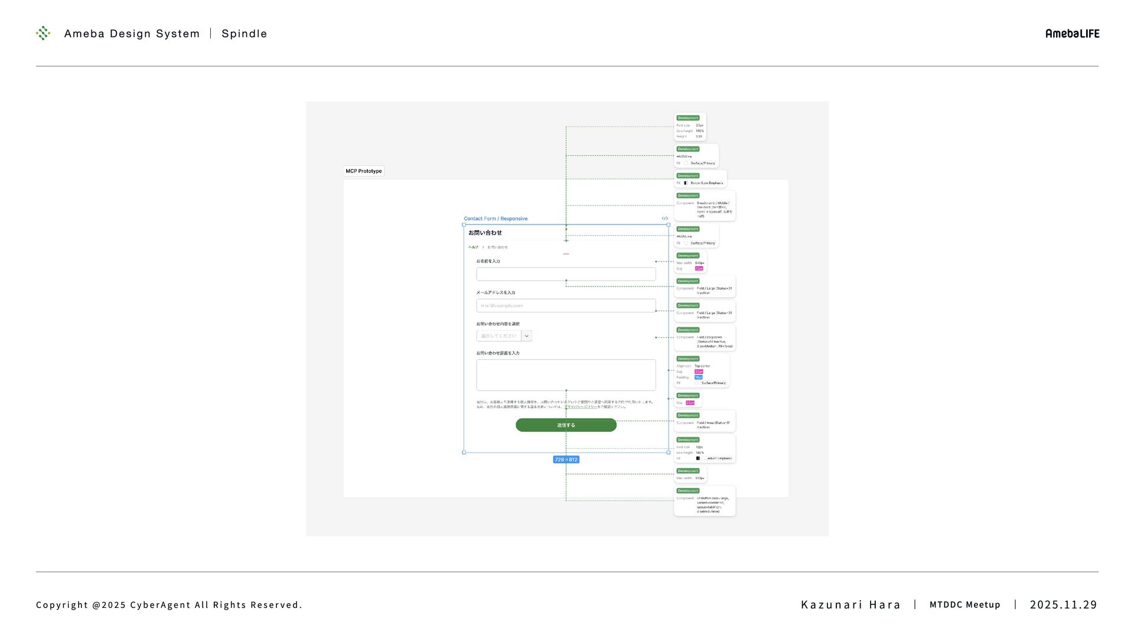The image size is (1134, 638).
Task: Click the プライバシーポリシー link
Action: [x=580, y=407]
